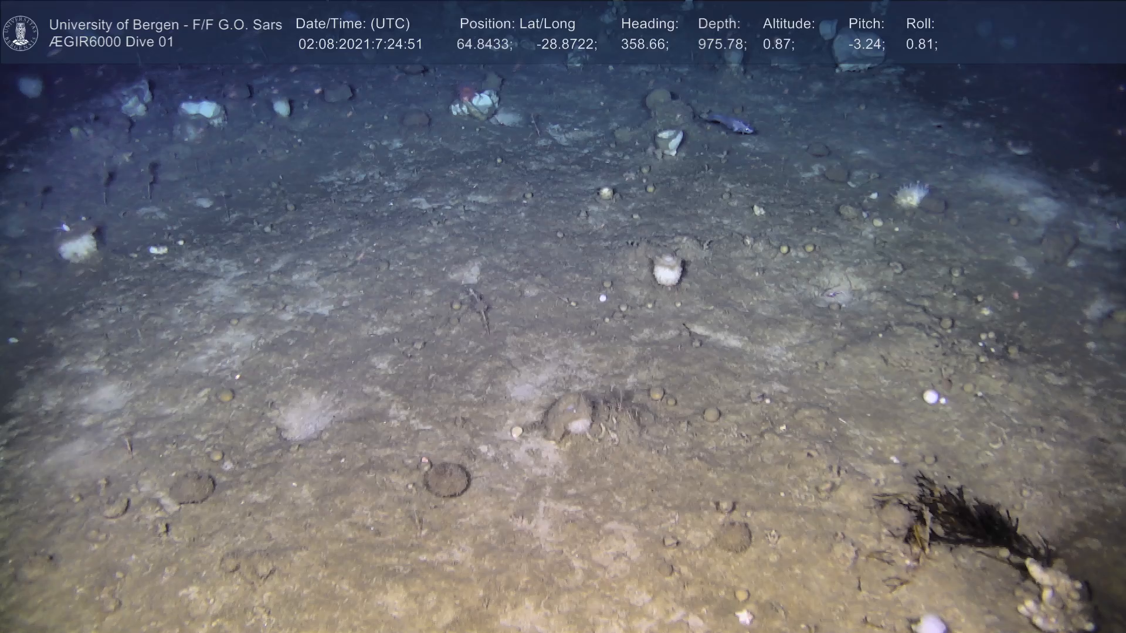Click the dark circular disc on the sediment
Viewport: 1126px width, 633px height.
pos(446,479)
